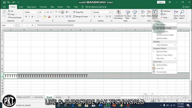Apply Accounting dollar format
Image resolution: width=192 pixels, height=108 pixels.
pos(94,16)
